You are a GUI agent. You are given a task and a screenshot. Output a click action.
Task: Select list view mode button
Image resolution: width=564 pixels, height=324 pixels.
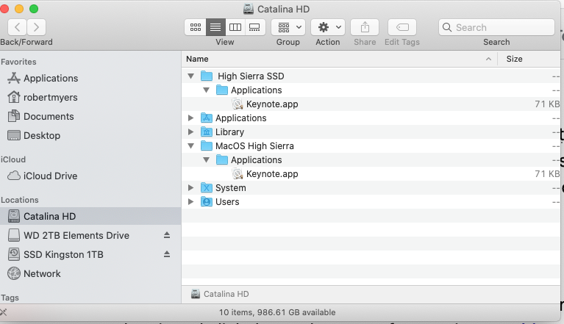coord(215,27)
